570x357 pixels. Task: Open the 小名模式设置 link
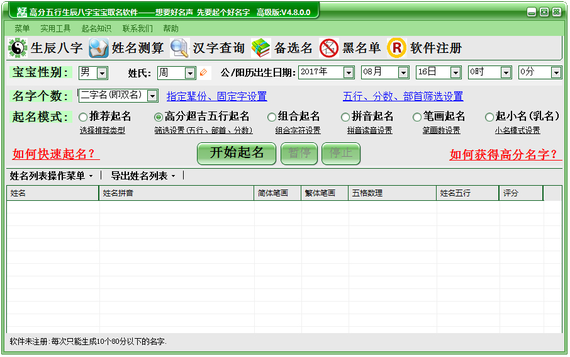pos(518,130)
